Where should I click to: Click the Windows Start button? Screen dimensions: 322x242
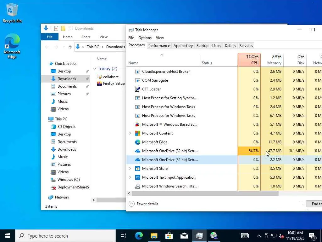pos(8,236)
